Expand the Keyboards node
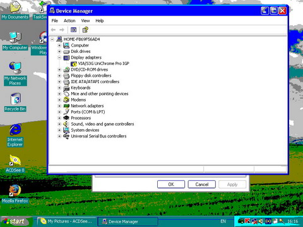303x227 pixels. click(59, 88)
